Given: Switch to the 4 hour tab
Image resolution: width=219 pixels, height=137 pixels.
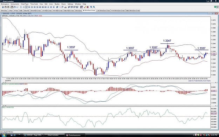Looking at the screenshot, I should pos(16,11).
